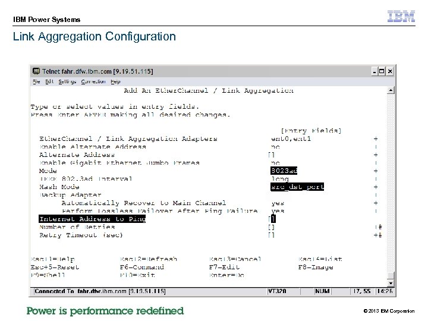Click the IBM logo
The image size is (428, 321).
click(401, 17)
